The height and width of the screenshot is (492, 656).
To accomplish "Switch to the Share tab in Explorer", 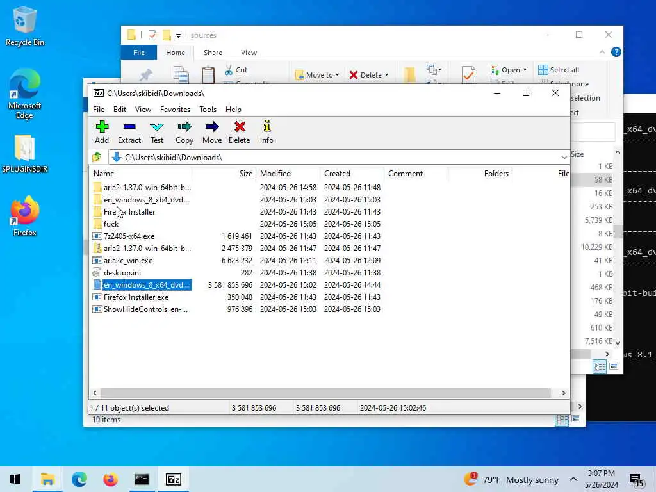I will tap(213, 53).
